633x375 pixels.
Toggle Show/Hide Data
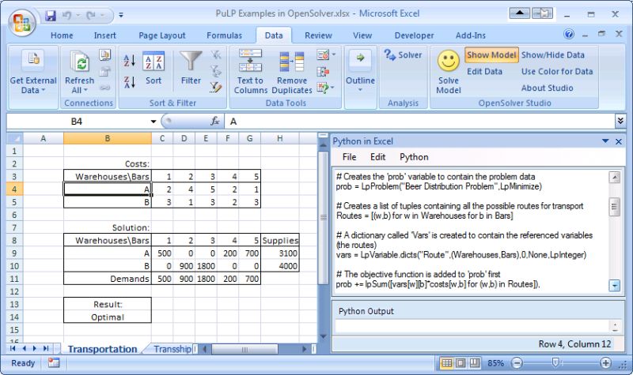click(x=552, y=54)
